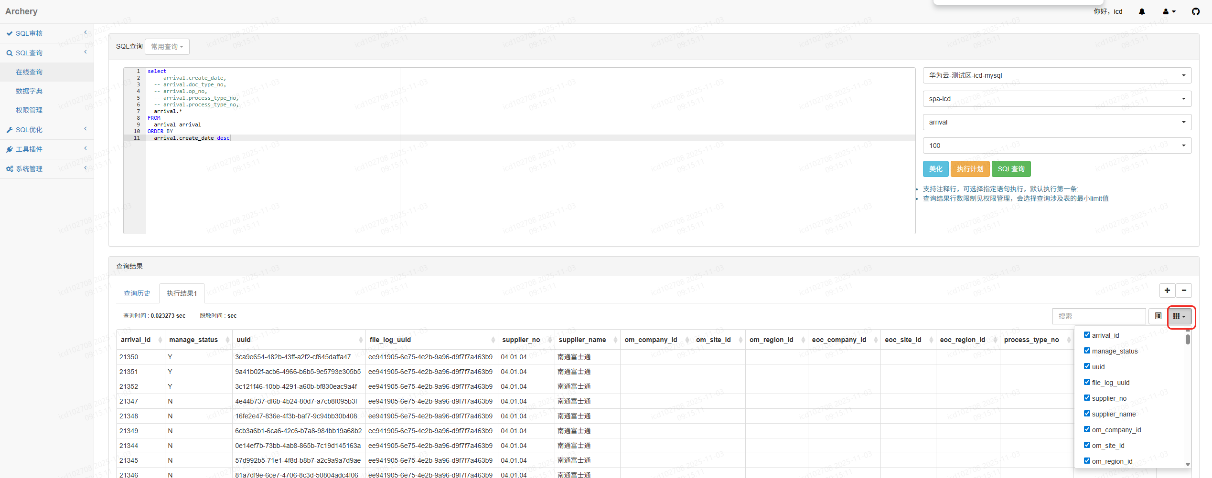Open the spa-icd database dropdown
The image size is (1212, 478).
[1057, 99]
